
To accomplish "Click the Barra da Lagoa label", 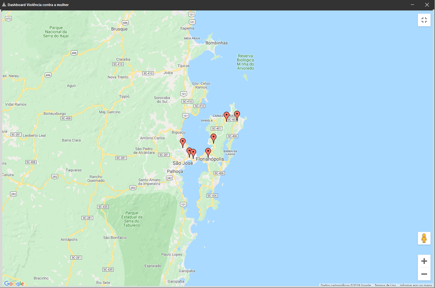I will [x=231, y=153].
